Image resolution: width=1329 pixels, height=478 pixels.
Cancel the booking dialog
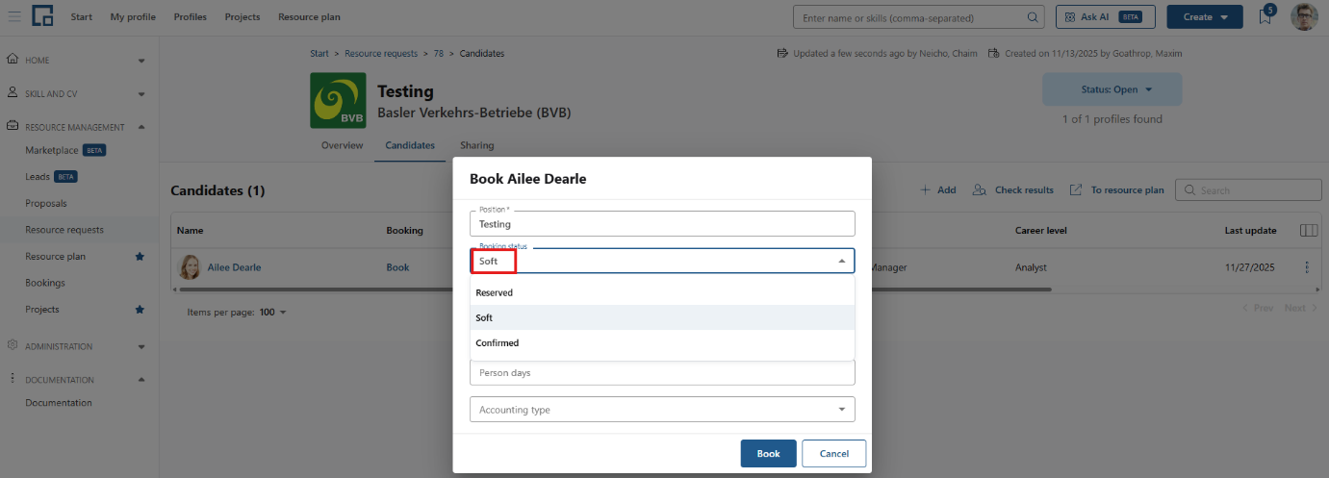(x=834, y=453)
